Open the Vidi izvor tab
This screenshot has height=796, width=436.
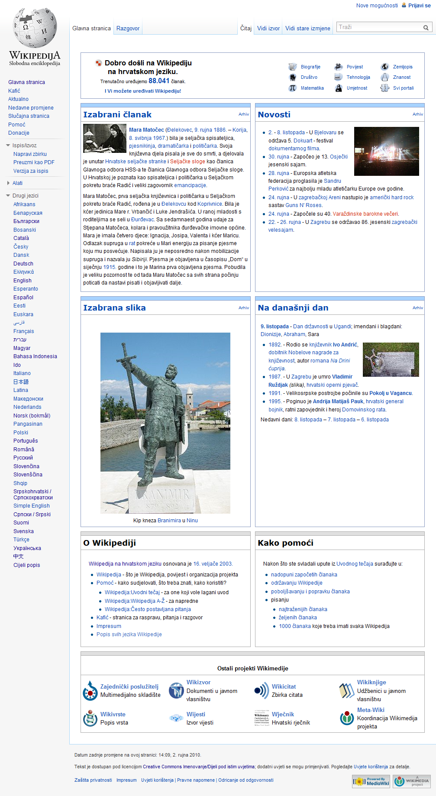[268, 29]
